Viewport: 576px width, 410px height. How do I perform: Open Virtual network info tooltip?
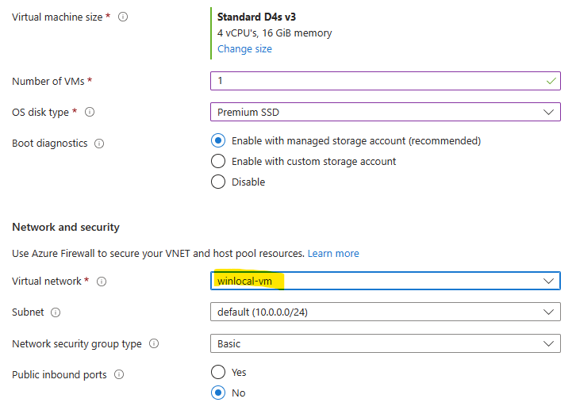point(102,282)
